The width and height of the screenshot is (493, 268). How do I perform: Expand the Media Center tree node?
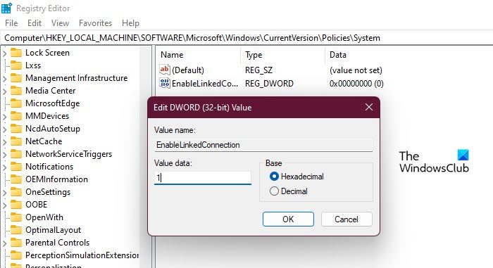click(4, 91)
